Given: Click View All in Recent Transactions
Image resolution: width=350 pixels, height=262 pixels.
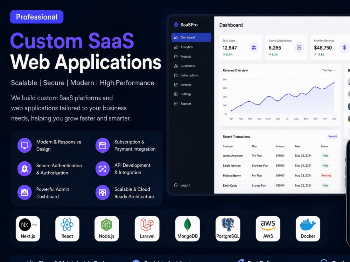Looking at the screenshot, I should [x=332, y=137].
